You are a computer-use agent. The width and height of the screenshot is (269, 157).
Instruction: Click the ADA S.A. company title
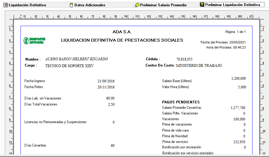[x=122, y=32]
